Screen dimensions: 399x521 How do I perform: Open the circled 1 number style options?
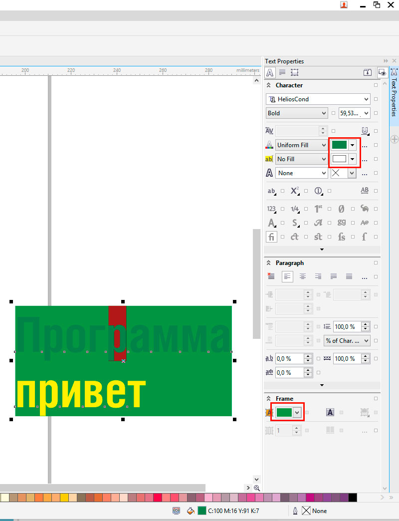pyautogui.click(x=318, y=191)
